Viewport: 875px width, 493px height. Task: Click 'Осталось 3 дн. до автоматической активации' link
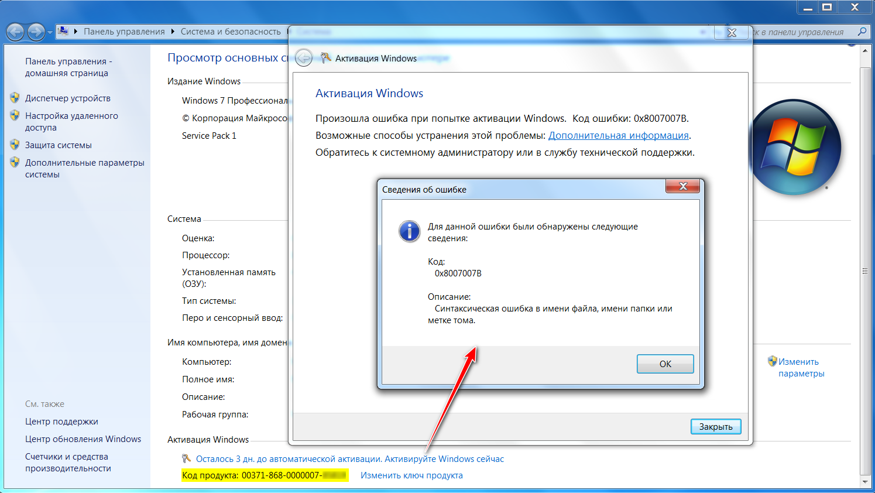(x=350, y=459)
